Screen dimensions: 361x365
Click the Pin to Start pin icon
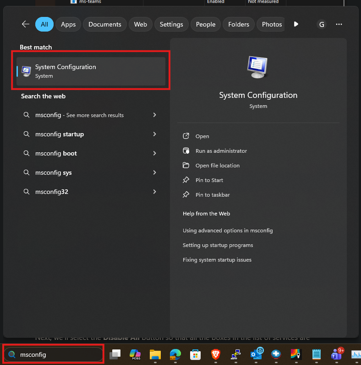[186, 180]
